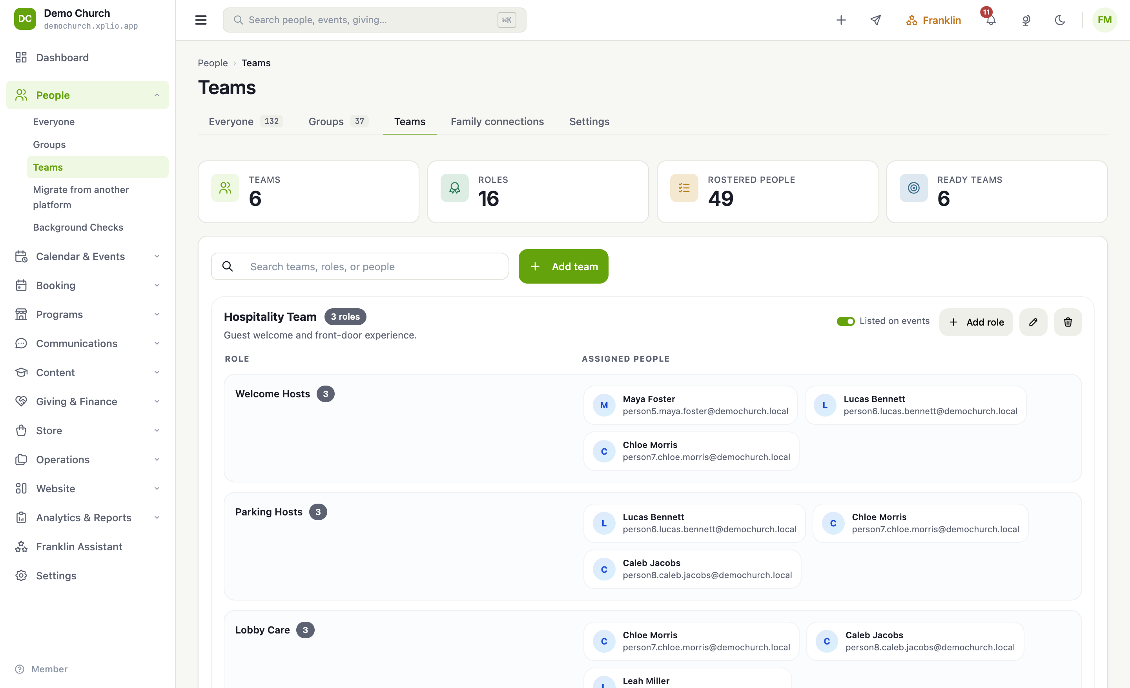This screenshot has width=1130, height=688.
Task: Click the pencil edit Hospitality Team icon
Action: (x=1033, y=322)
